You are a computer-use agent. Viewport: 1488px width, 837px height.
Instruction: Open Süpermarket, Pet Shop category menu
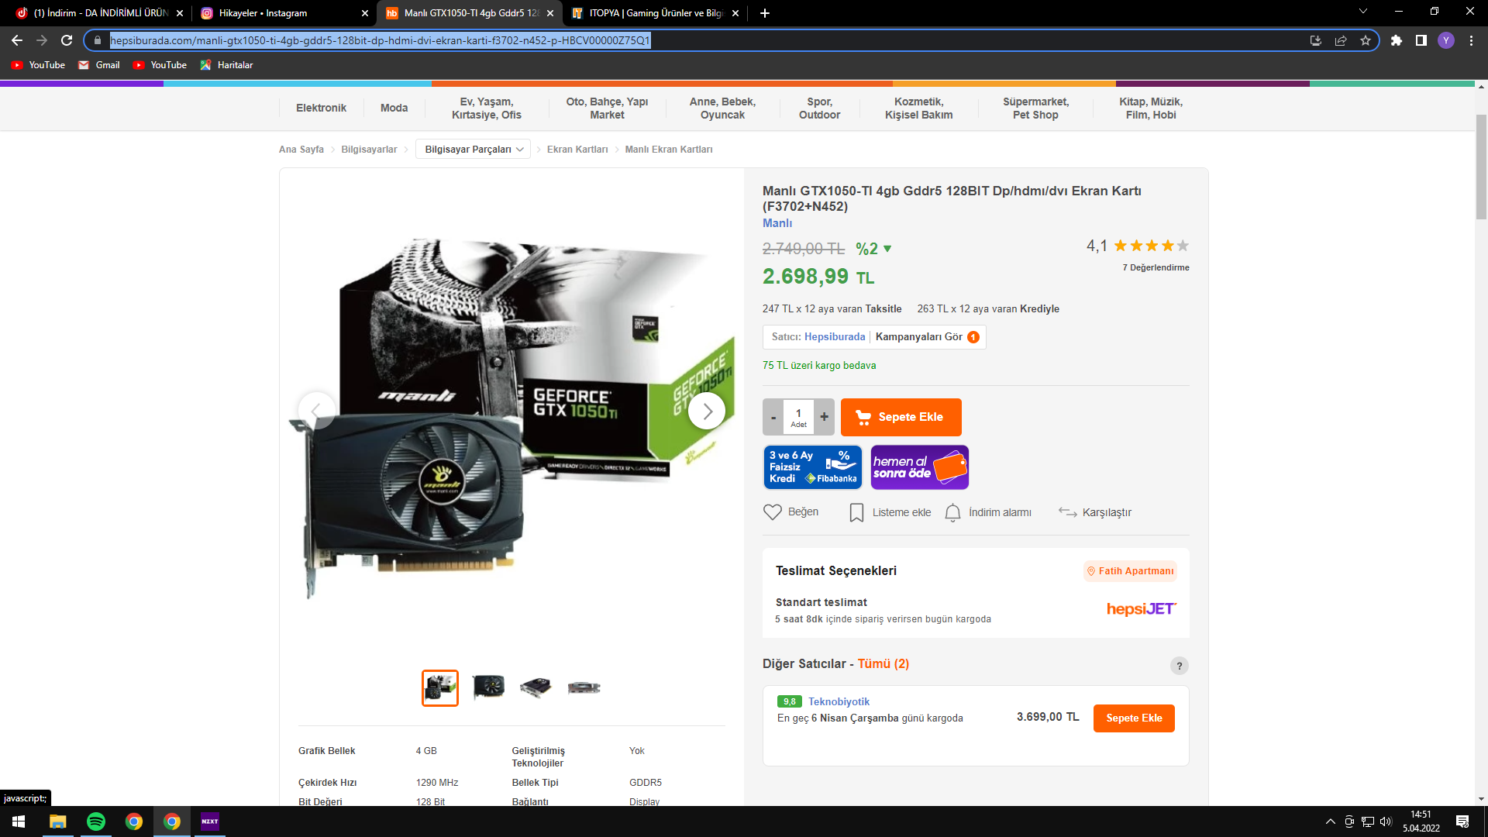click(1035, 108)
